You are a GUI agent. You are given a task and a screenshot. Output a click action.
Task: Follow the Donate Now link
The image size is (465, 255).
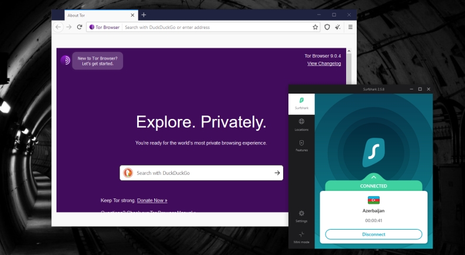[x=152, y=200]
